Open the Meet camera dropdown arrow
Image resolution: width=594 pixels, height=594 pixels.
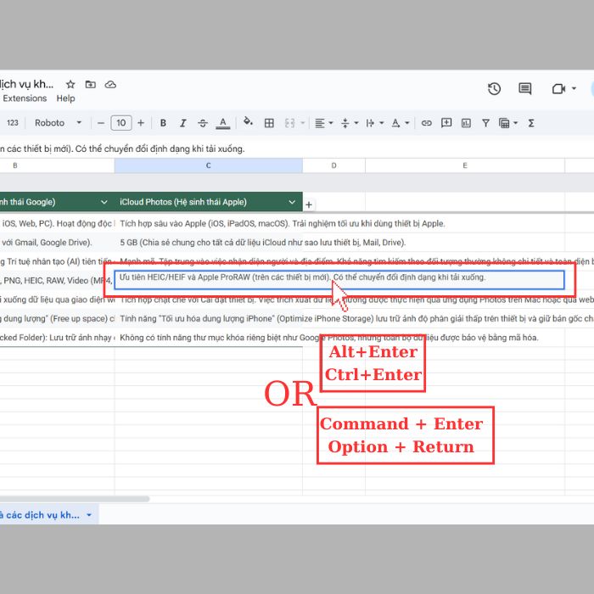(x=574, y=88)
